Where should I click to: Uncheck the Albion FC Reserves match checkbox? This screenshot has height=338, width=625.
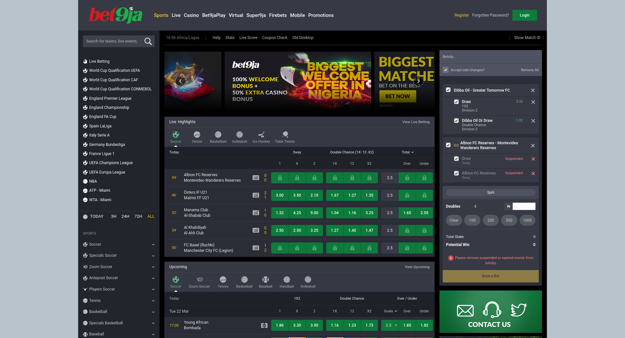(x=448, y=145)
